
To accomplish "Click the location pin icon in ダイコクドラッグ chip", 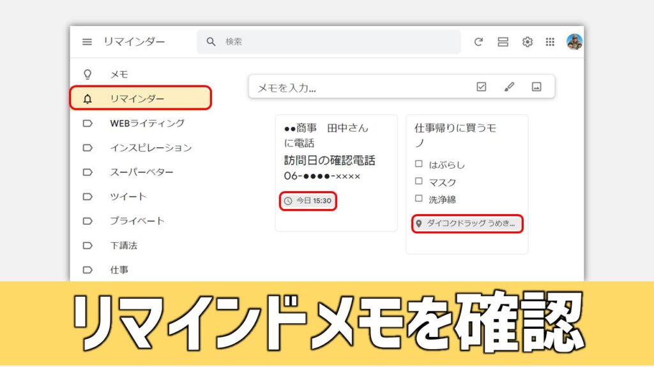I will click(419, 224).
